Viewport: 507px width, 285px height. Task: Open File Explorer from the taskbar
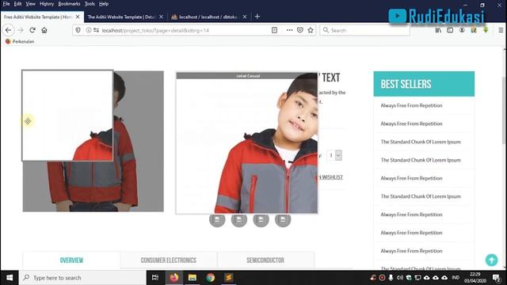(x=193, y=278)
